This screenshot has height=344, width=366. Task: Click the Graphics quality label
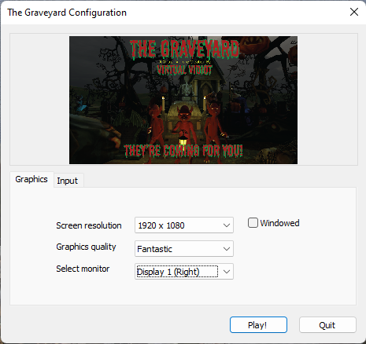click(x=86, y=247)
